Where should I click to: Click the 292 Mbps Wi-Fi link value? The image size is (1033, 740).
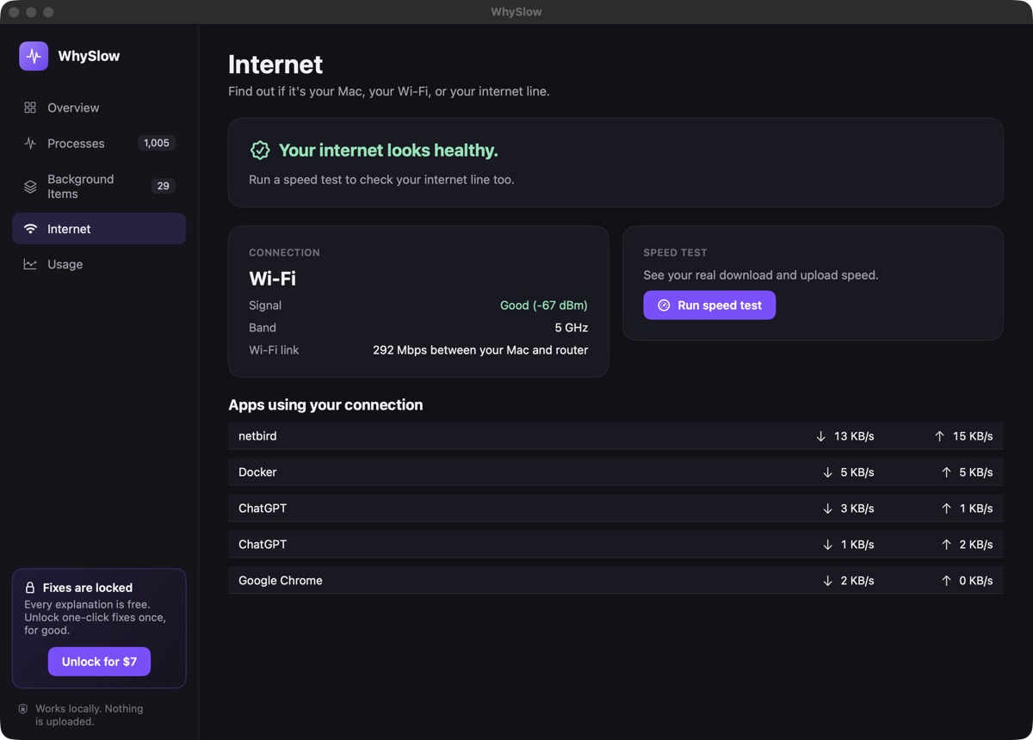pyautogui.click(x=480, y=350)
